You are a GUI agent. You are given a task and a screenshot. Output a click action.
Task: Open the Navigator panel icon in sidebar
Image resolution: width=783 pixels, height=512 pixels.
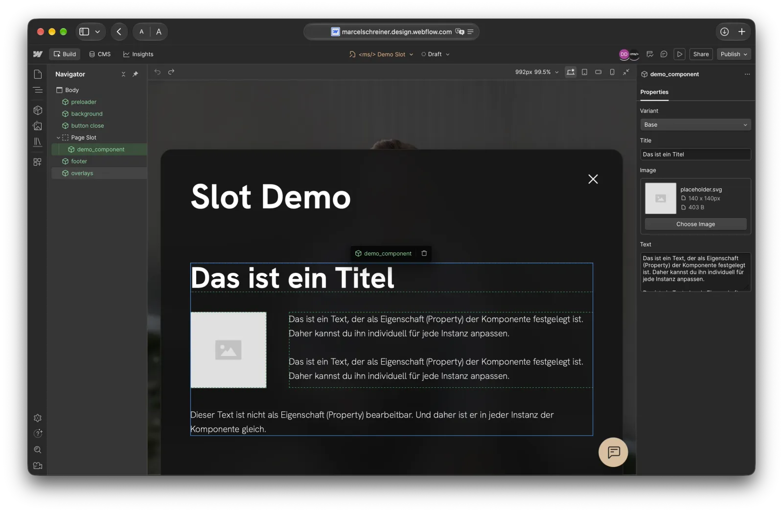(x=38, y=90)
